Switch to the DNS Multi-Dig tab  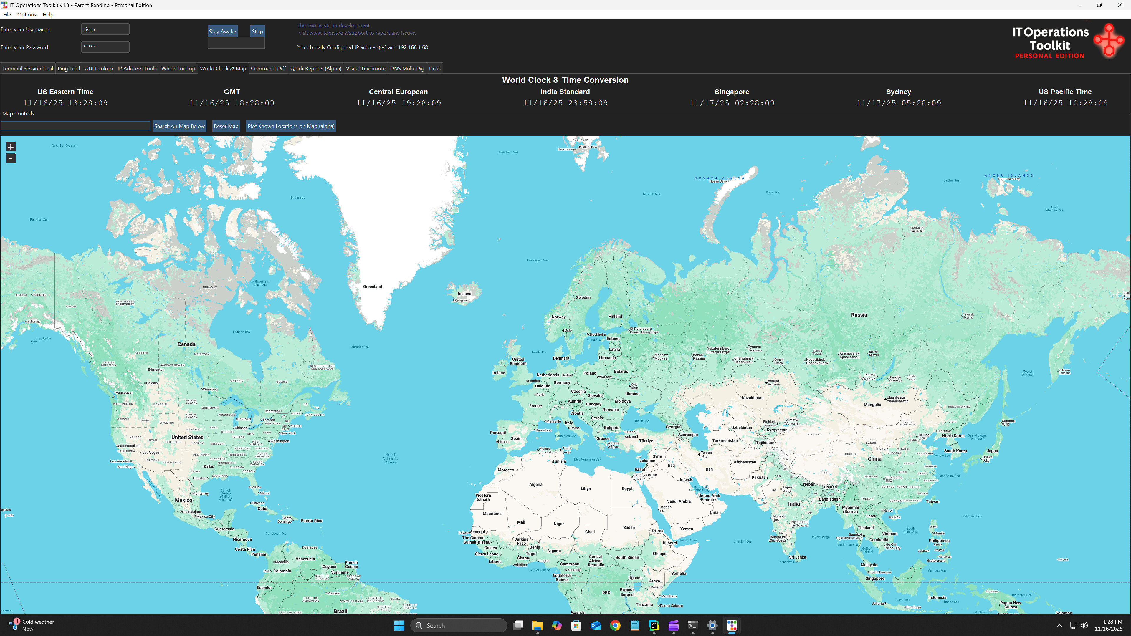(407, 68)
